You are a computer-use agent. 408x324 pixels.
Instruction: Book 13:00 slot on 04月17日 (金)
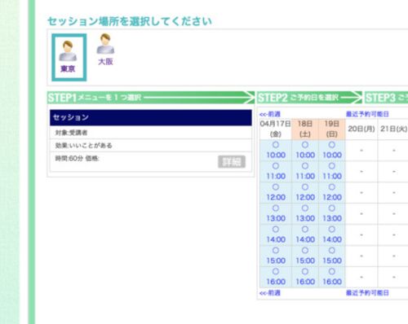point(276,214)
